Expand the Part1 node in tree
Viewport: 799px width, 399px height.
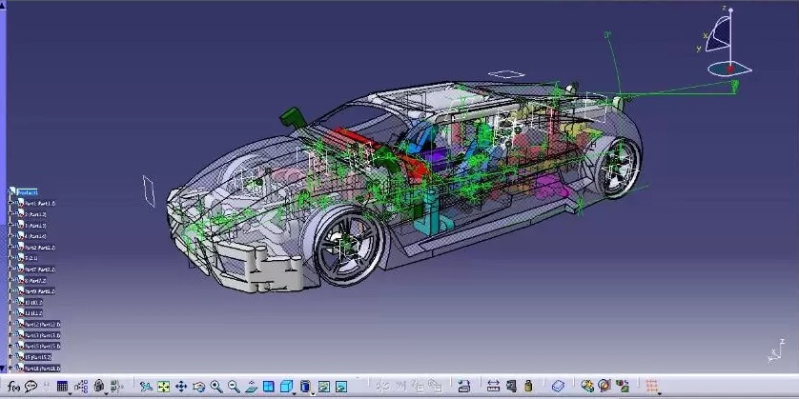pos(10,204)
